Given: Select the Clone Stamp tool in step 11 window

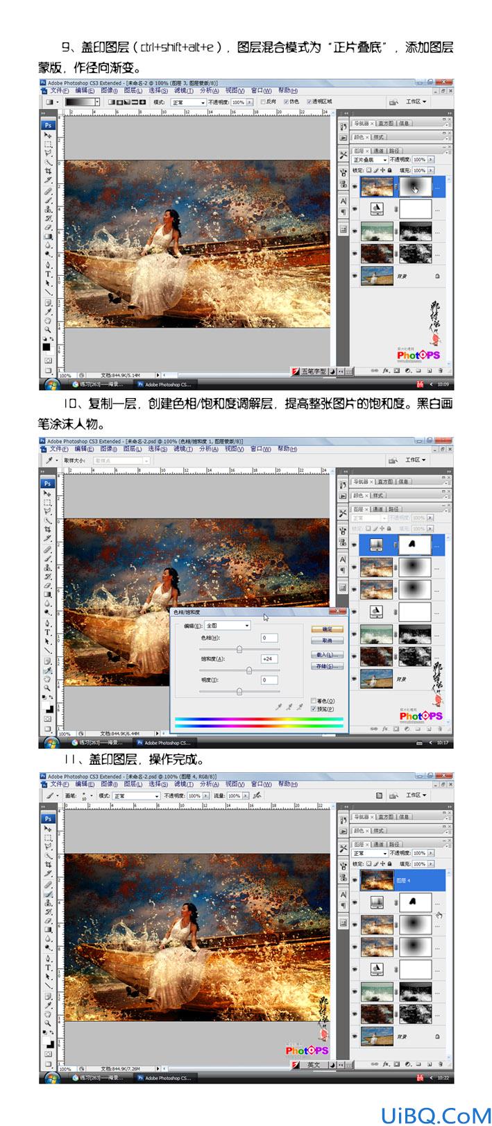Looking at the screenshot, I should [47, 902].
